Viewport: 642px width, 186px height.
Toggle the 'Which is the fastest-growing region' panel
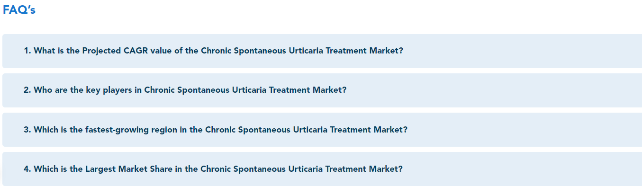coord(322,129)
